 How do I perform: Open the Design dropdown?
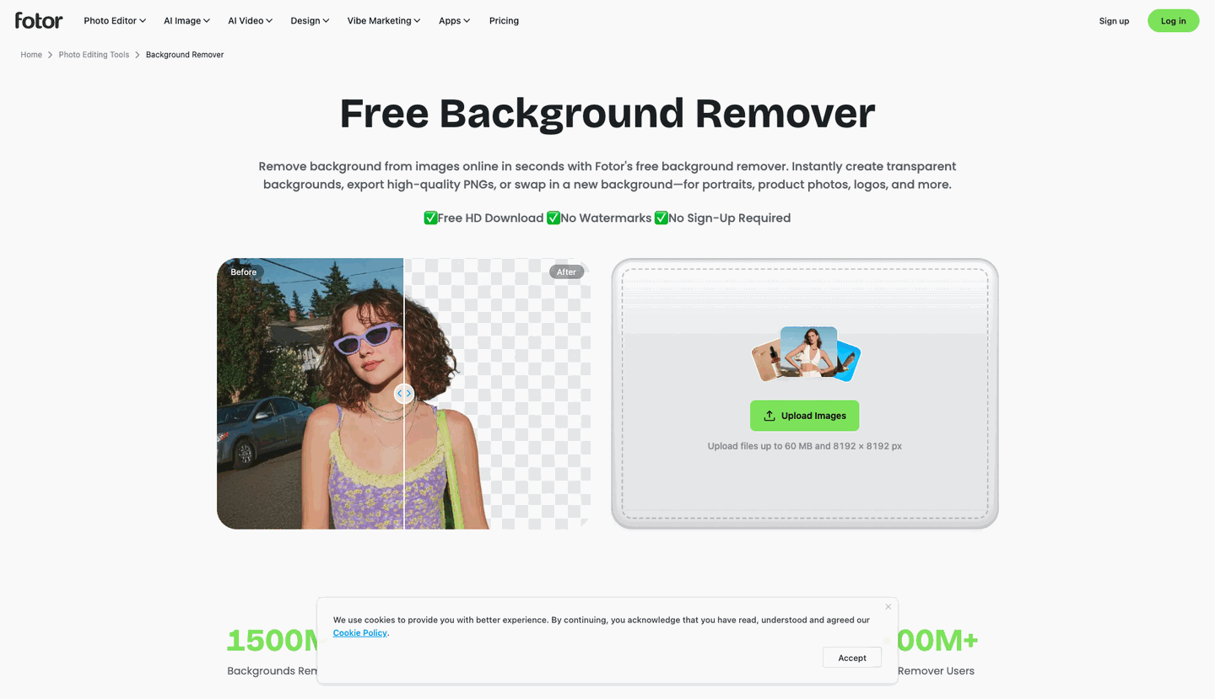coord(310,20)
